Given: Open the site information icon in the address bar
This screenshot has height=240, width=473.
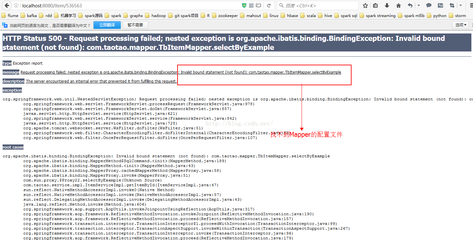Looking at the screenshot, I should click(16, 6).
